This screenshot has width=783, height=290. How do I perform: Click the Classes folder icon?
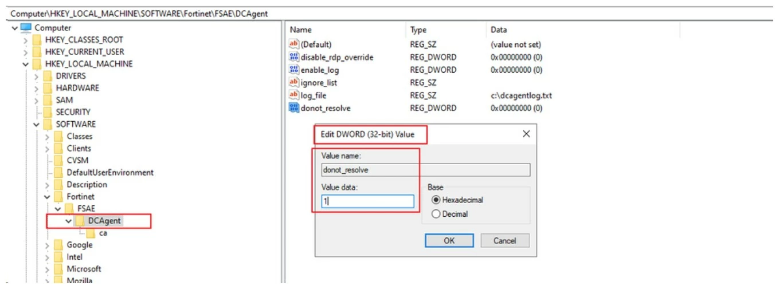click(58, 136)
